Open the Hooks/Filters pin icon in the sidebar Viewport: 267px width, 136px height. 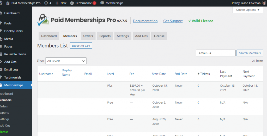(1, 31)
